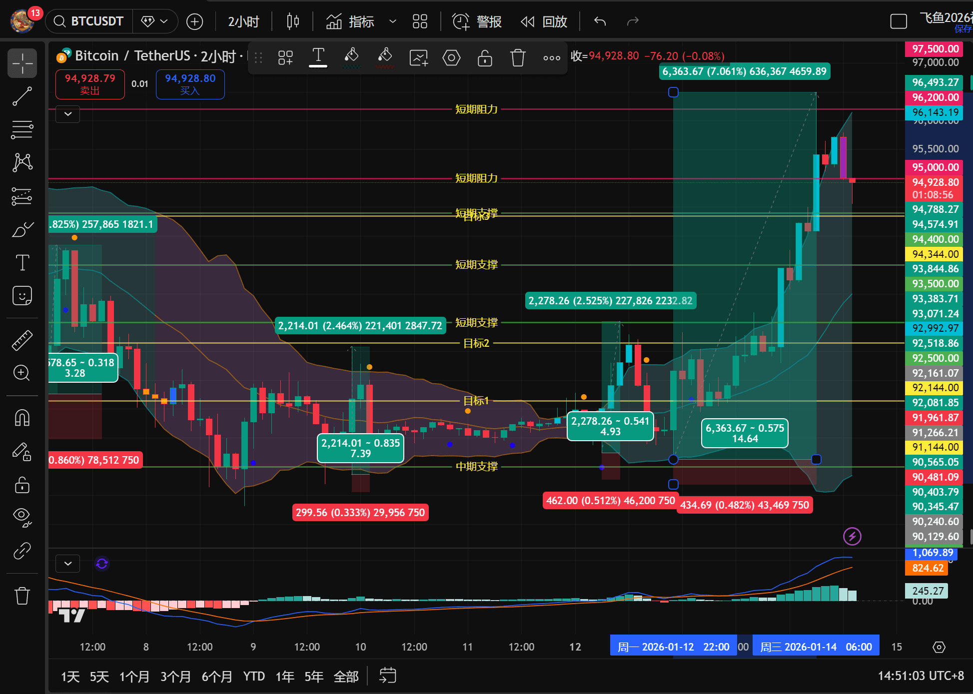Image resolution: width=973 pixels, height=694 pixels.
Task: Select the 3个月 time range
Action: click(175, 677)
